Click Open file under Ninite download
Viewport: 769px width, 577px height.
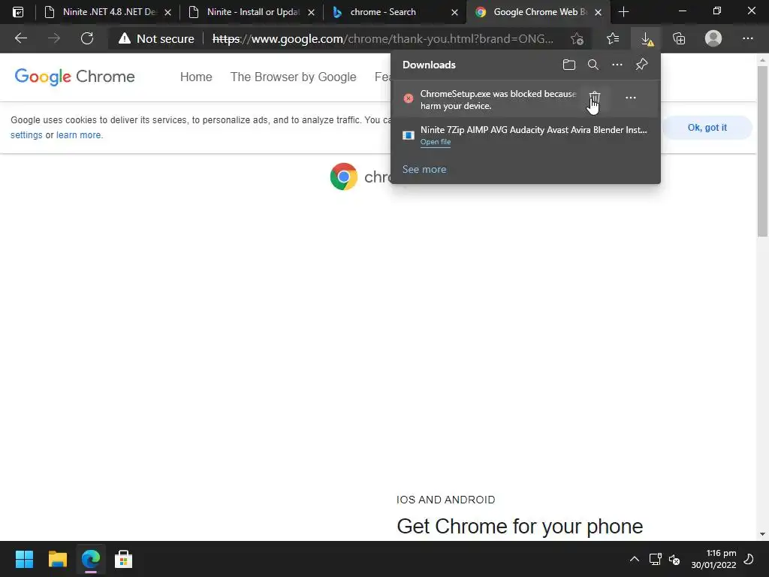(436, 142)
